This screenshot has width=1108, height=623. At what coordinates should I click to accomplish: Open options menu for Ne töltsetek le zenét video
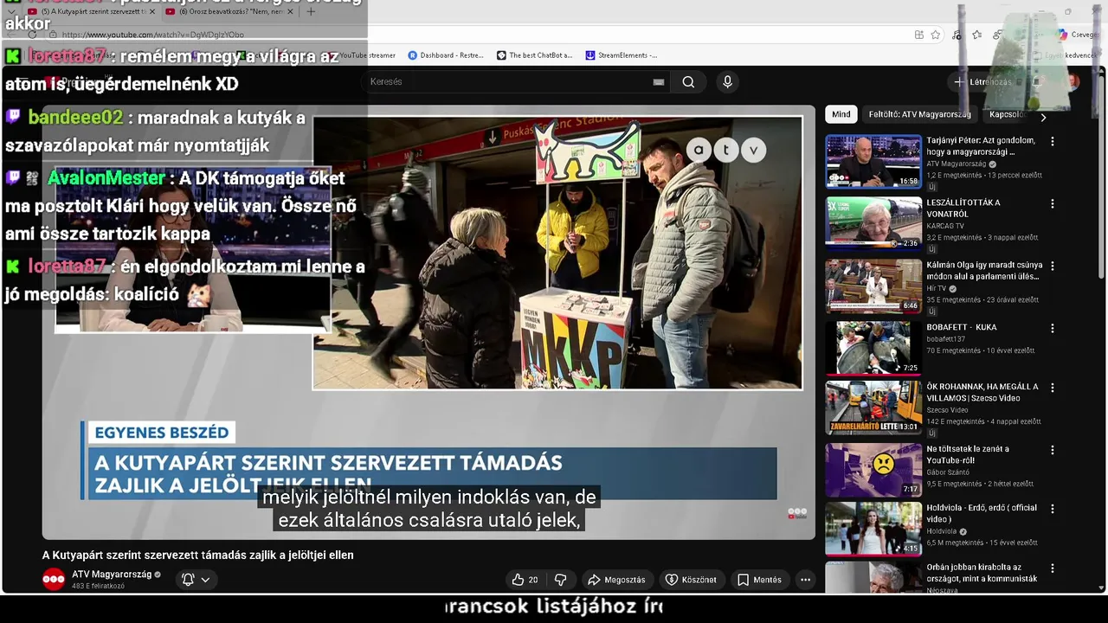(1053, 450)
